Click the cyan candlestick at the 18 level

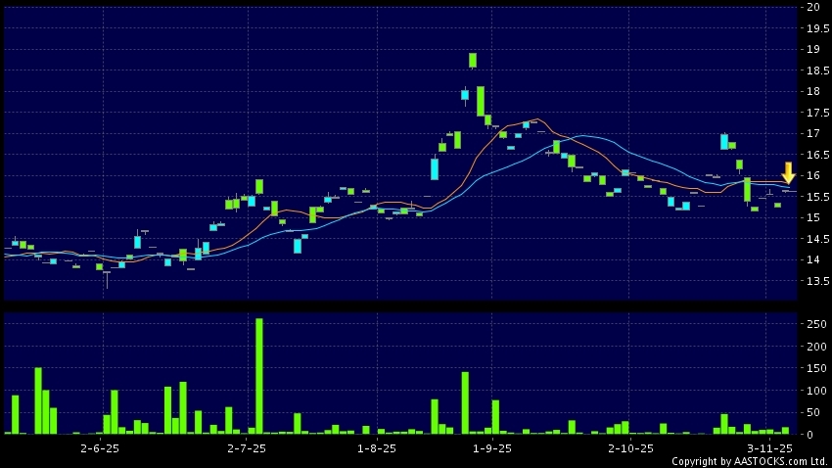pyautogui.click(x=465, y=95)
